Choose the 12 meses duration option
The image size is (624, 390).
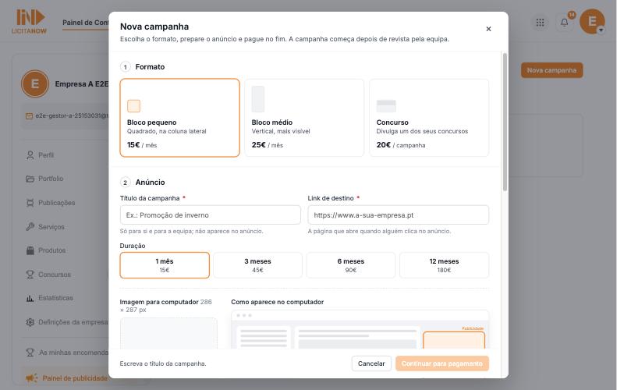444,265
